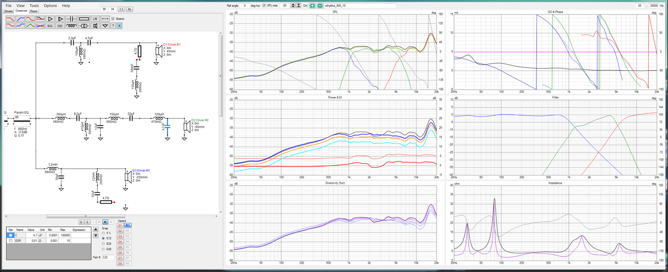Remove overlay with green minus button

320,6
